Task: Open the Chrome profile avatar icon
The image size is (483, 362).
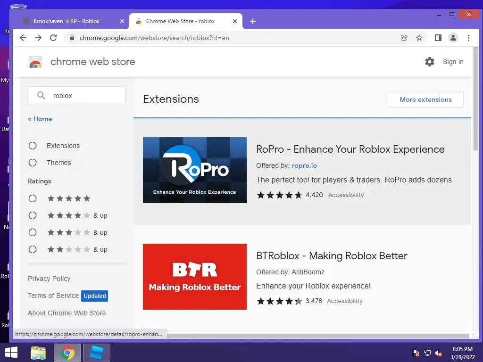Action: pyautogui.click(x=453, y=38)
